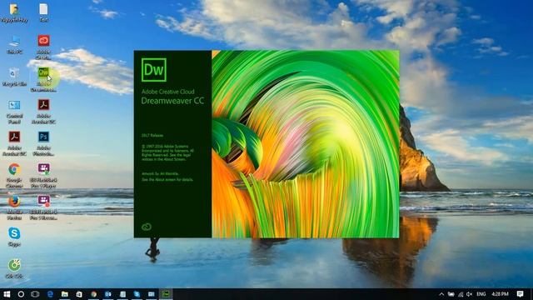Select the Skype desktop shortcut
Image resolution: width=533 pixels, height=300 pixels.
(x=14, y=237)
